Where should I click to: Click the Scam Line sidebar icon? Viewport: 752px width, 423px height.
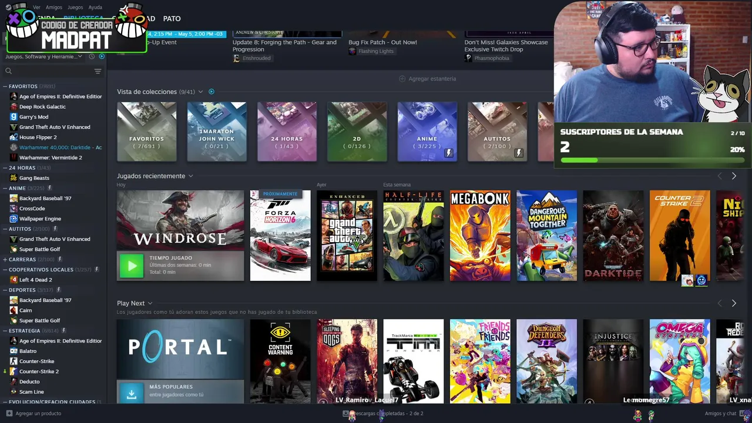tap(14, 392)
